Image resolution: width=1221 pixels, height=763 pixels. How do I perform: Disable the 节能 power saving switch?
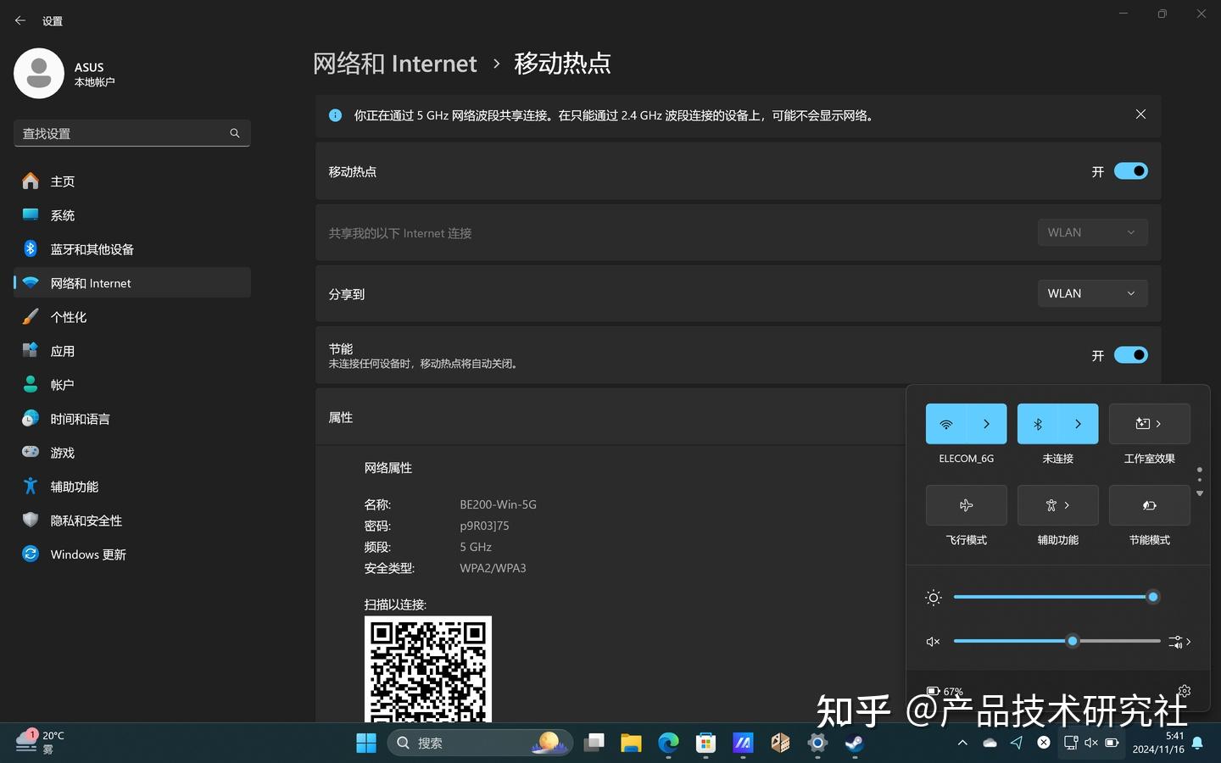click(x=1130, y=355)
